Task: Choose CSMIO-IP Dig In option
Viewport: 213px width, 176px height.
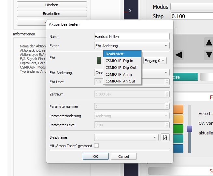Action: click(122, 61)
